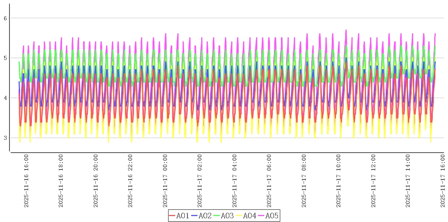Select the 2025-11-16 20:00 time tick label
This screenshot has width=448, height=222.
pos(96,181)
